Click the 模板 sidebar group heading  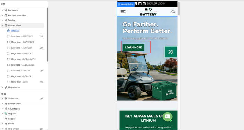3,94
